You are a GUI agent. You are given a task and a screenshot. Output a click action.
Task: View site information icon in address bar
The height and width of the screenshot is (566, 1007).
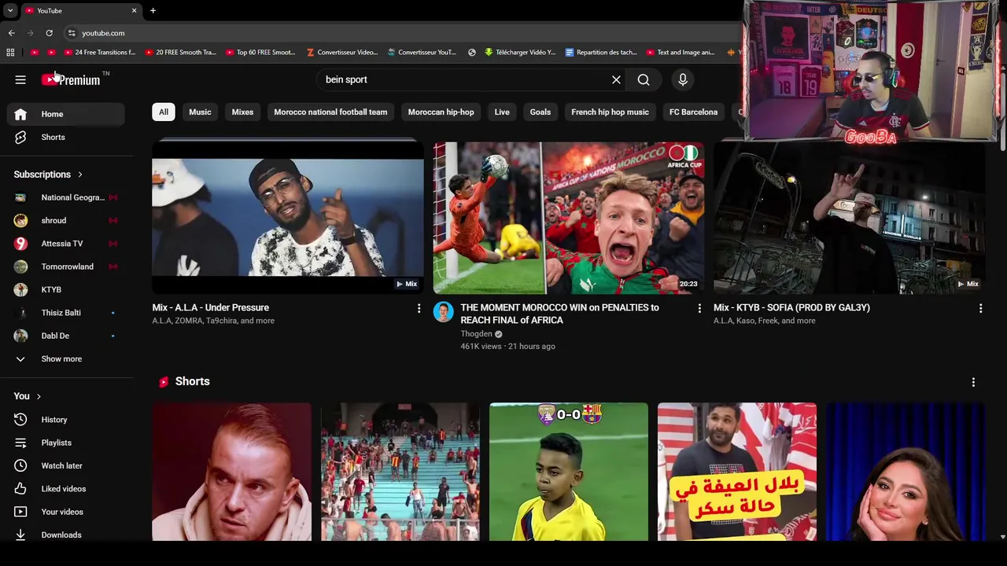coord(72,33)
